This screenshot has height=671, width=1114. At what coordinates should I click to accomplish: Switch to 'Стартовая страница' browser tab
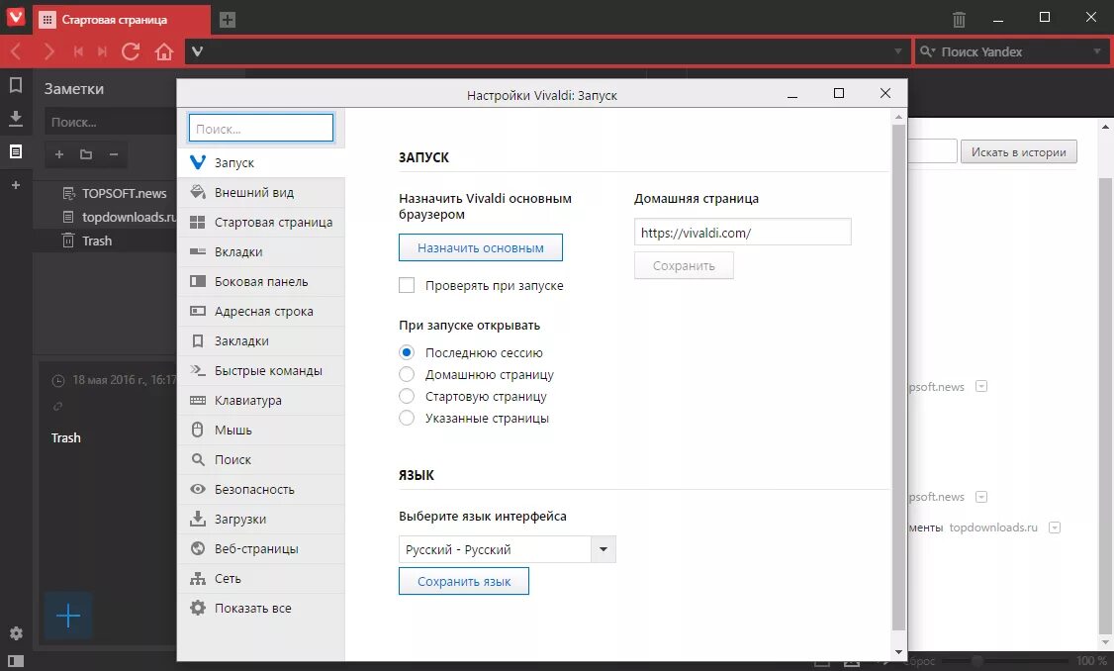click(x=123, y=20)
